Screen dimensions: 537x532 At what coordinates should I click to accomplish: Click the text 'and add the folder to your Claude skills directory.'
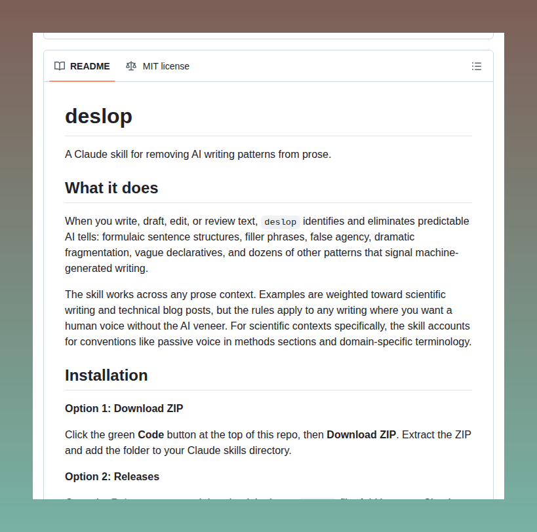[178, 450]
